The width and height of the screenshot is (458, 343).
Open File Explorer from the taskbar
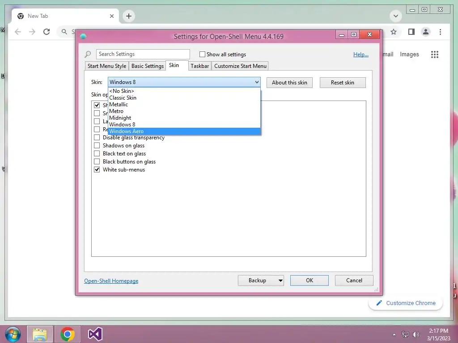[x=40, y=334]
